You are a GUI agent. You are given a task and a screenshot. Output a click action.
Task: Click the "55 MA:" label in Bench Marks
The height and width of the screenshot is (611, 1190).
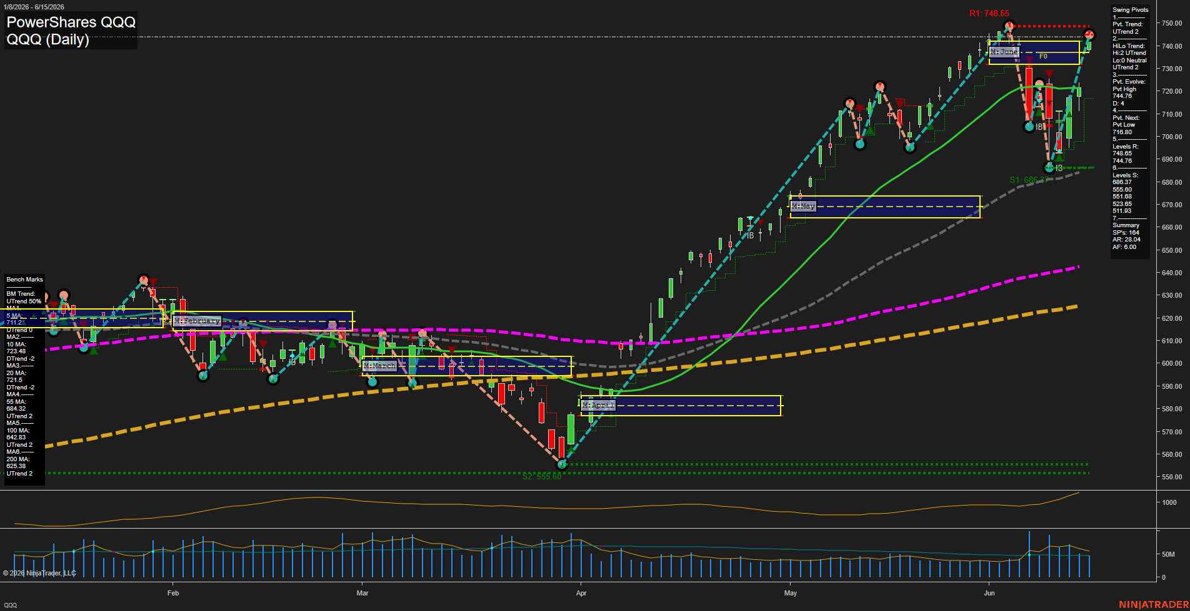16,402
